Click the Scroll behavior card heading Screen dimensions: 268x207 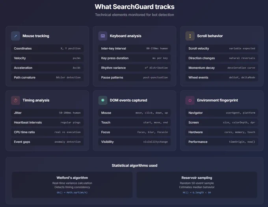[210, 36]
